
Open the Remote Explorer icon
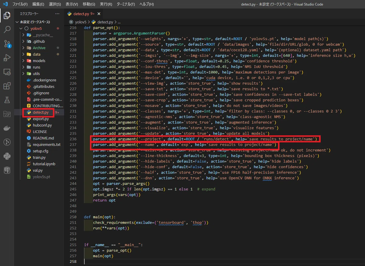click(x=7, y=72)
